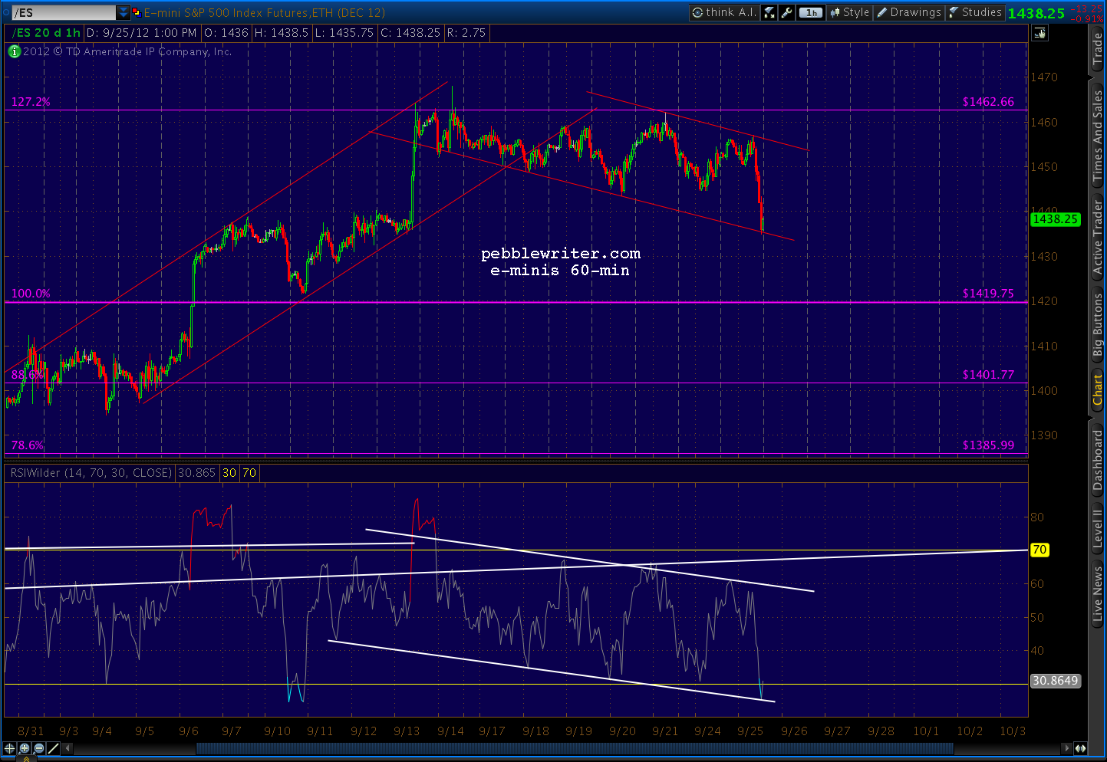Viewport: 1107px width, 762px height.
Task: Select the Chart side tab
Action: tap(1098, 391)
